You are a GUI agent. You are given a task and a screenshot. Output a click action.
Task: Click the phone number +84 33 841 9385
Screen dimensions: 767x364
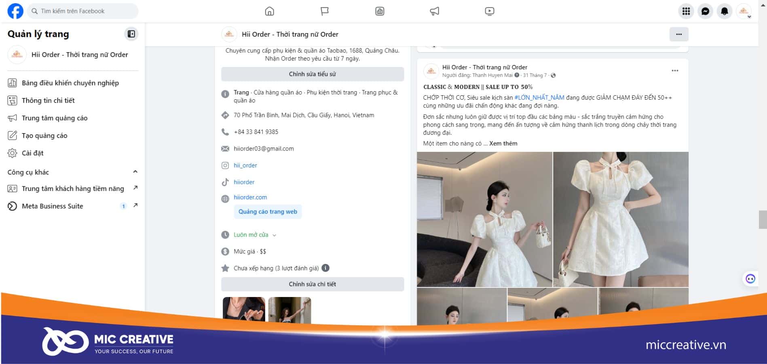pyautogui.click(x=256, y=132)
